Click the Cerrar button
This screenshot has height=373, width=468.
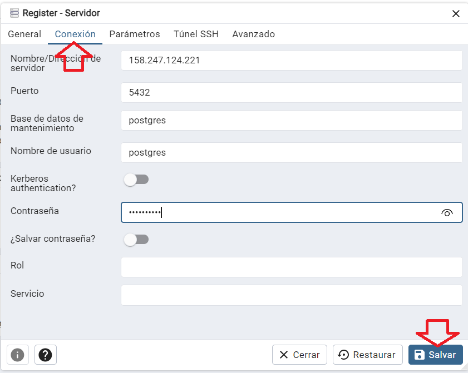click(x=299, y=355)
